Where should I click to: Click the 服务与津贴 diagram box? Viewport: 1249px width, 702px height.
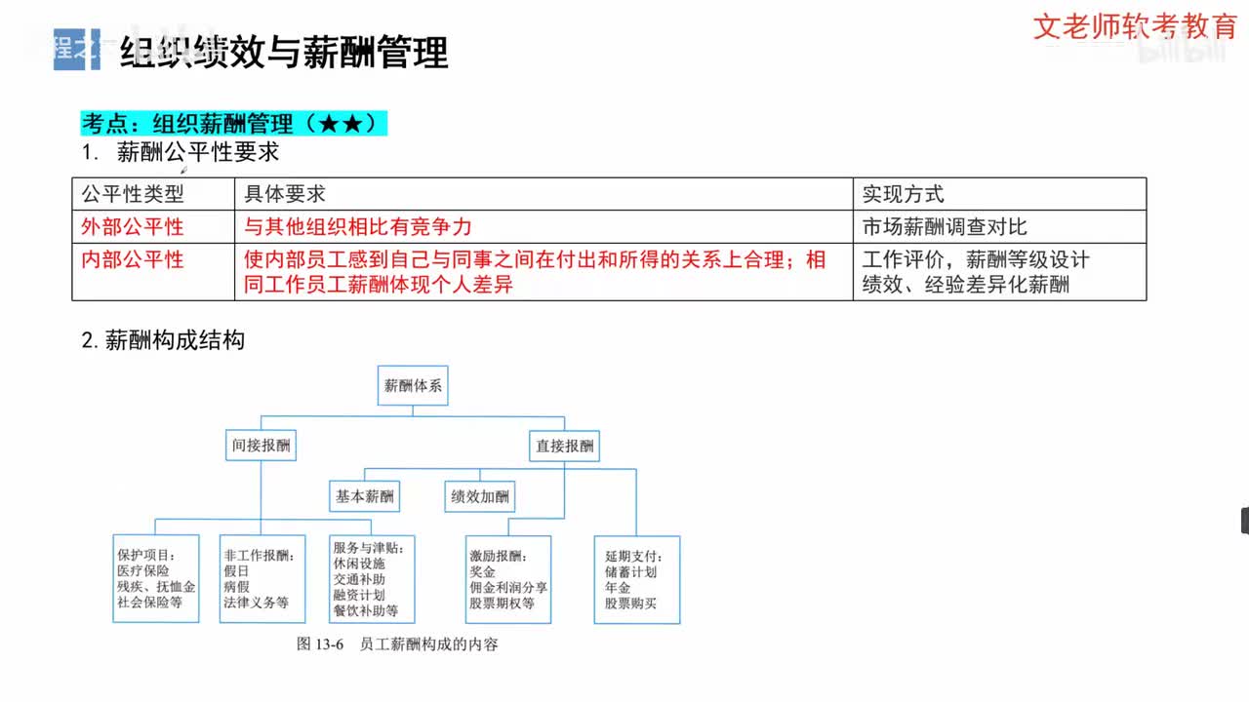(372, 579)
